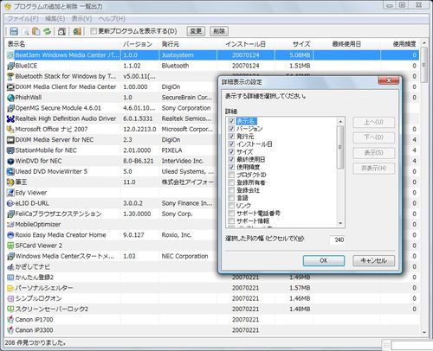Uncheck the 発行元 detail checkbox
The image size is (433, 351).
pyautogui.click(x=231, y=137)
